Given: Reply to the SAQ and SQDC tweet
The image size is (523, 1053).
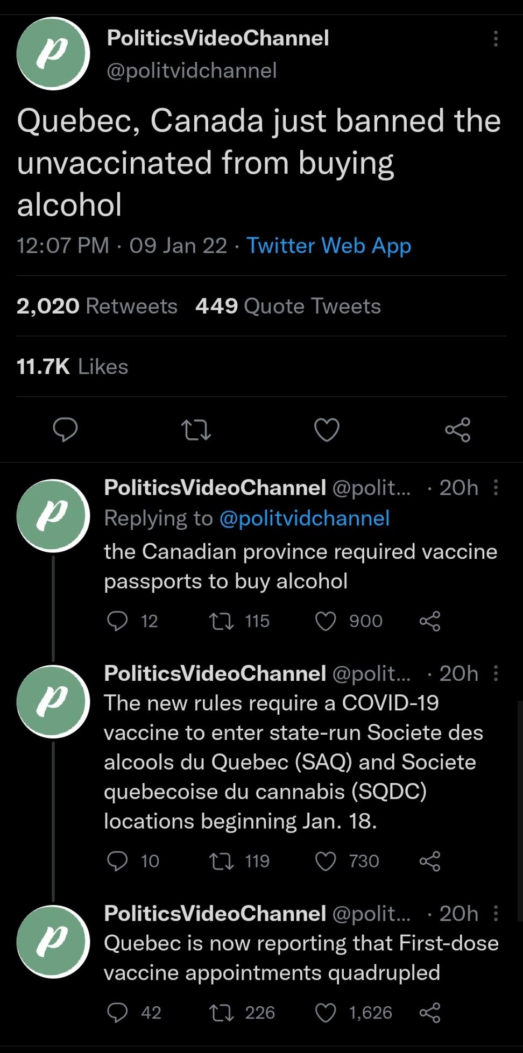Looking at the screenshot, I should pyautogui.click(x=117, y=861).
